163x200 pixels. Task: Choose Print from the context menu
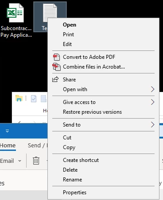103,35
